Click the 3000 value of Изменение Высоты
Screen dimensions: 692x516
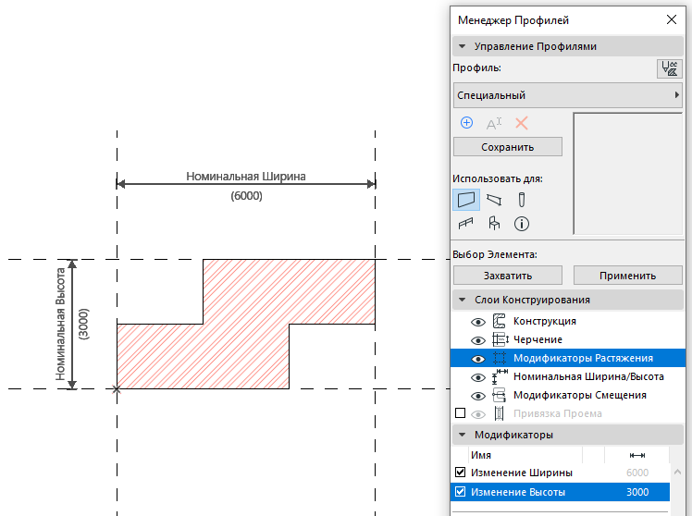[637, 492]
